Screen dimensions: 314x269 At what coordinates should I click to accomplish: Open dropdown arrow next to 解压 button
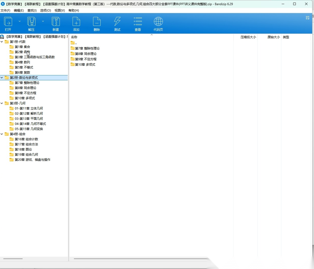click(43, 21)
